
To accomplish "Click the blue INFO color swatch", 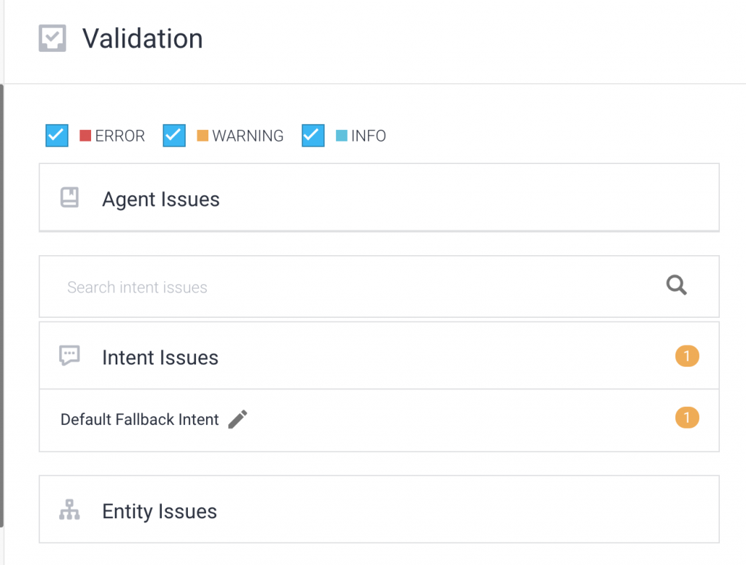I will (342, 136).
